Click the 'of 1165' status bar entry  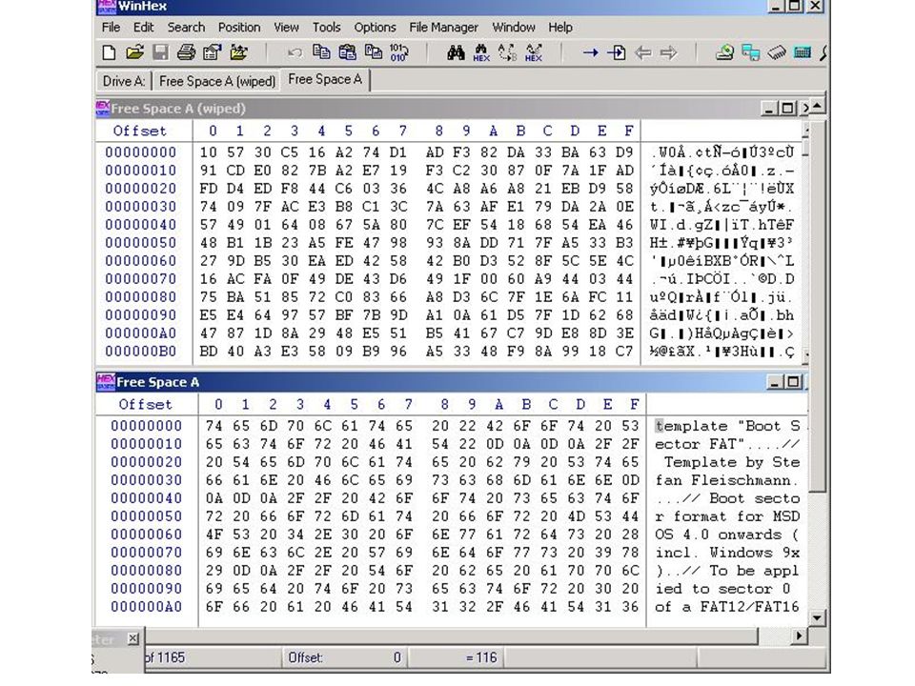pyautogui.click(x=165, y=657)
